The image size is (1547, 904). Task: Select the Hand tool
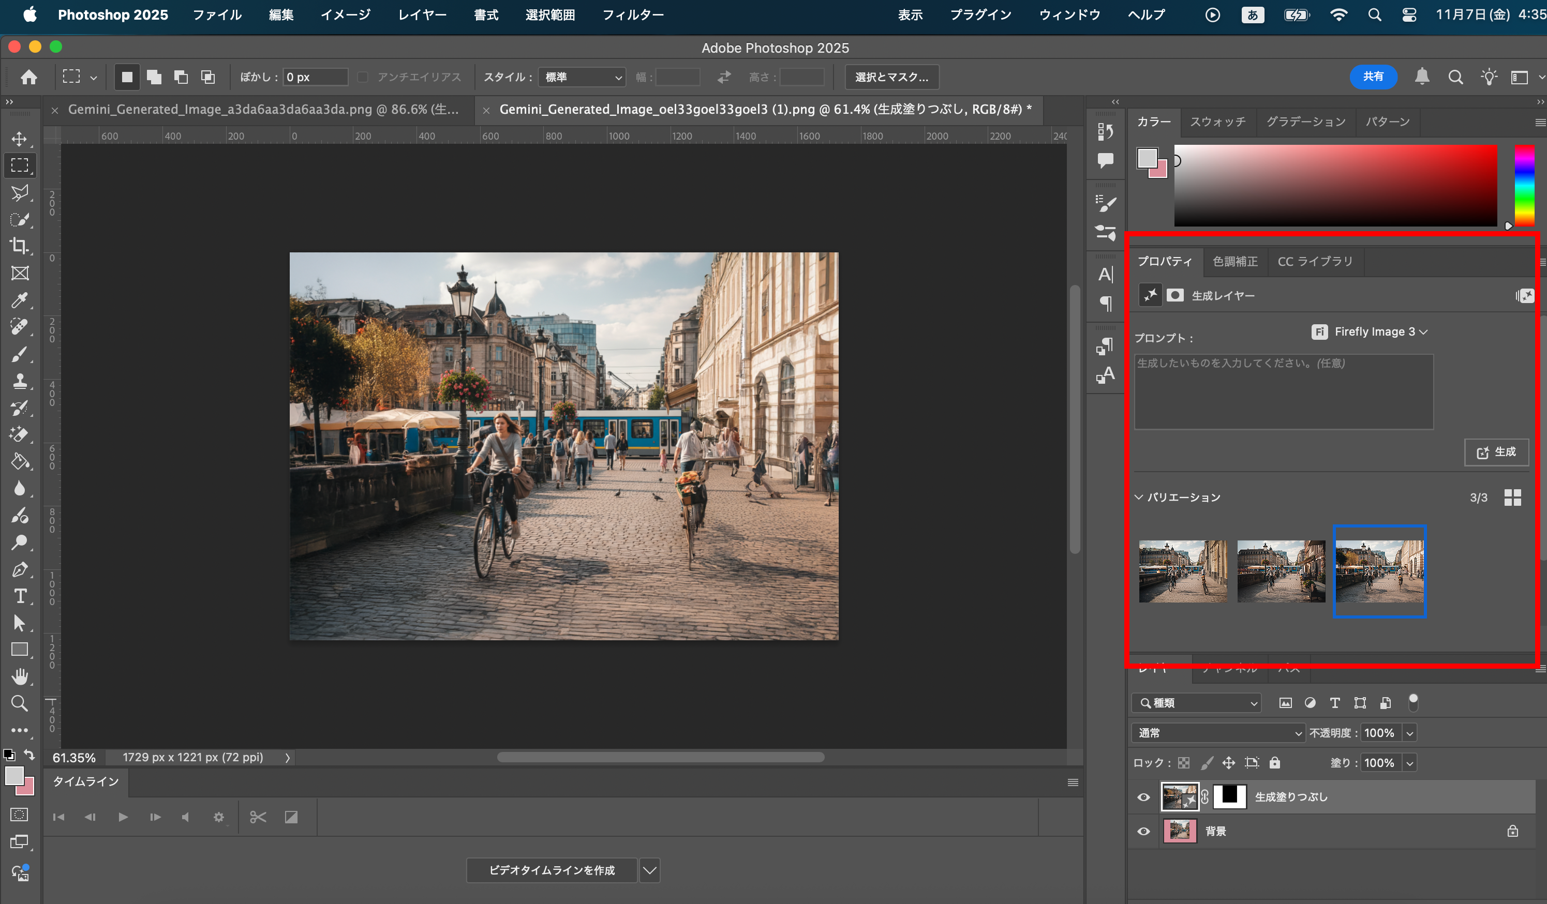(x=20, y=676)
